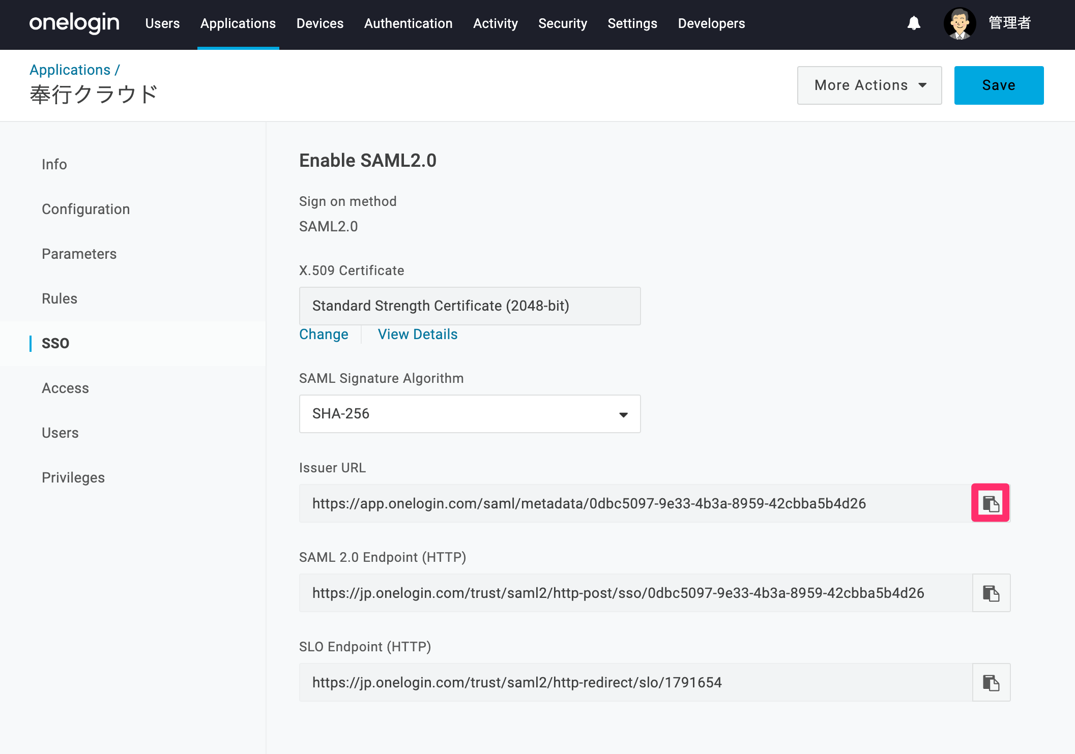
Task: Click the 奉行クラウド application title
Action: [x=94, y=95]
